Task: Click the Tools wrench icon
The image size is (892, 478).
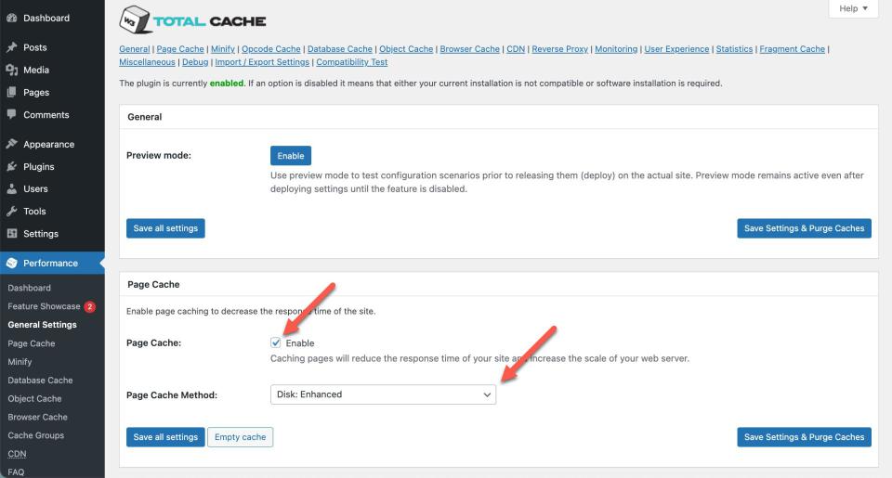Action: (11, 211)
